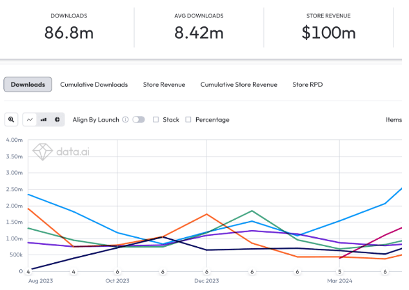Click the Align By Launch info icon
The image size is (409, 290).
125,119
